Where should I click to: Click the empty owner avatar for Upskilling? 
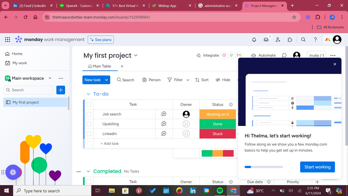pos(186,124)
